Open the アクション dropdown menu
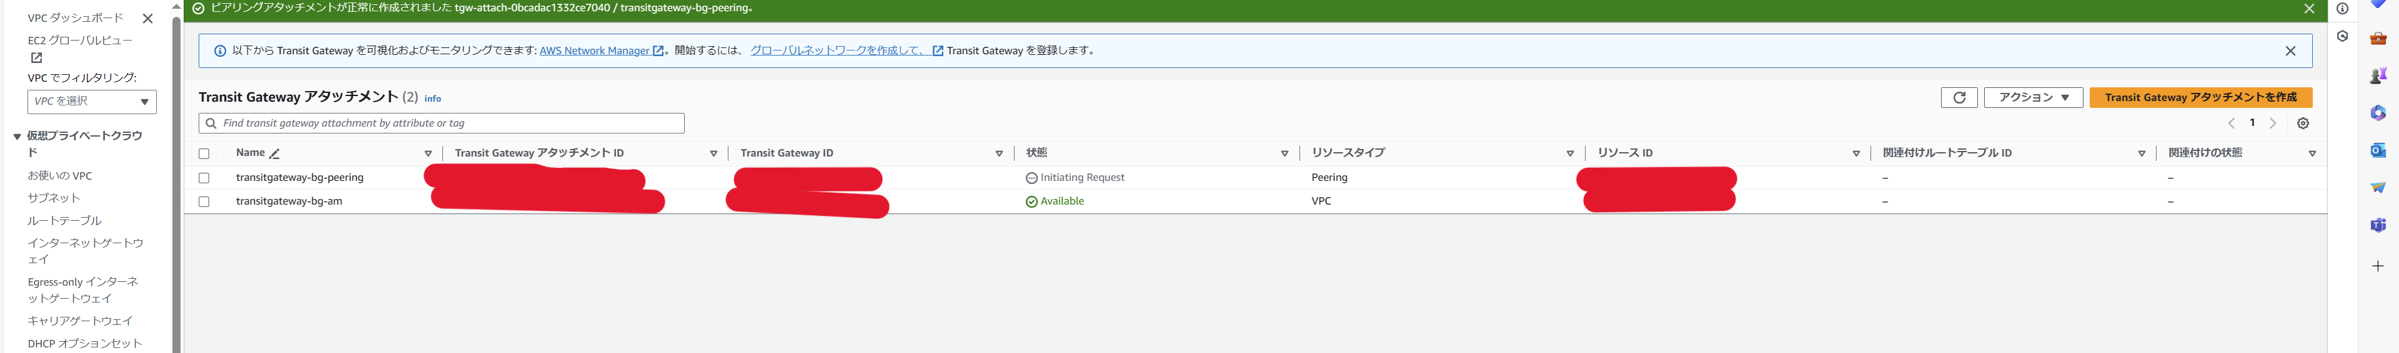Viewport: 2399px width, 353px height. 2033,97
